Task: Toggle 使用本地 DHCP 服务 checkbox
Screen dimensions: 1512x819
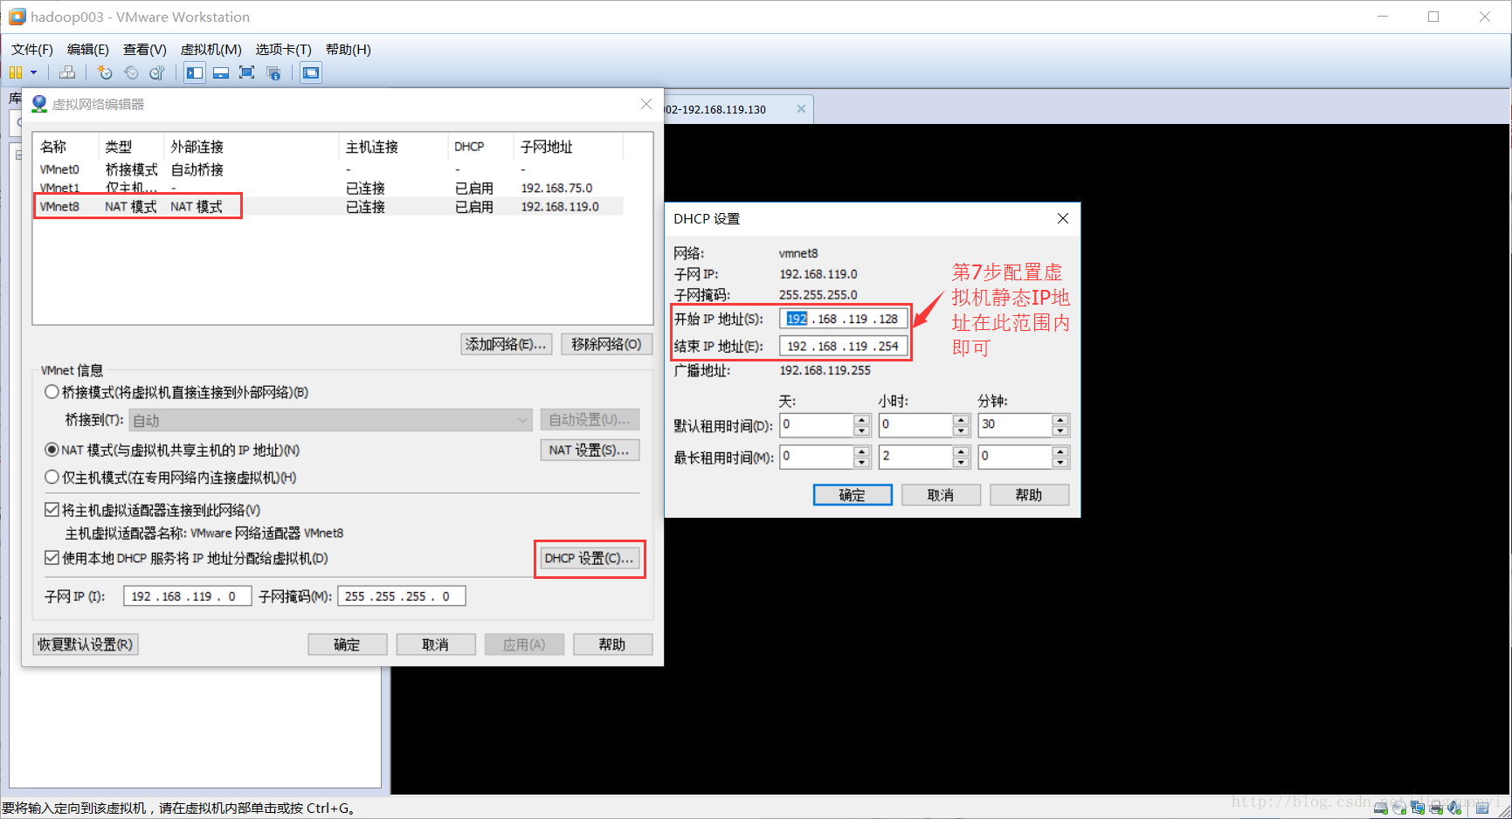Action: [52, 558]
